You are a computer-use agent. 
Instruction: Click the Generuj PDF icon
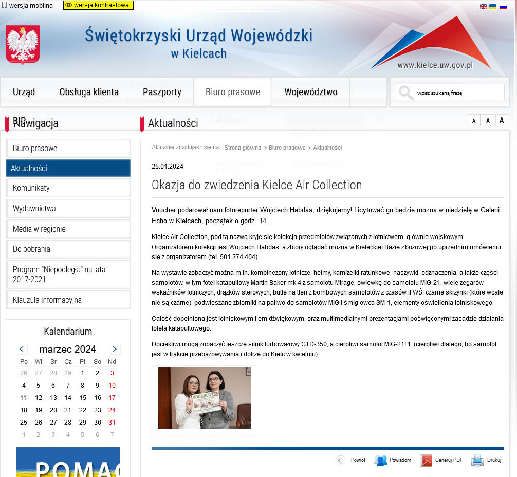426,460
